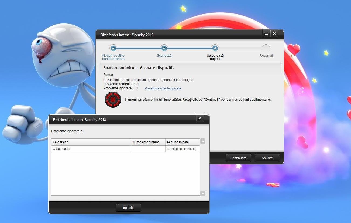Click the Scanează step circle

(x=164, y=48)
